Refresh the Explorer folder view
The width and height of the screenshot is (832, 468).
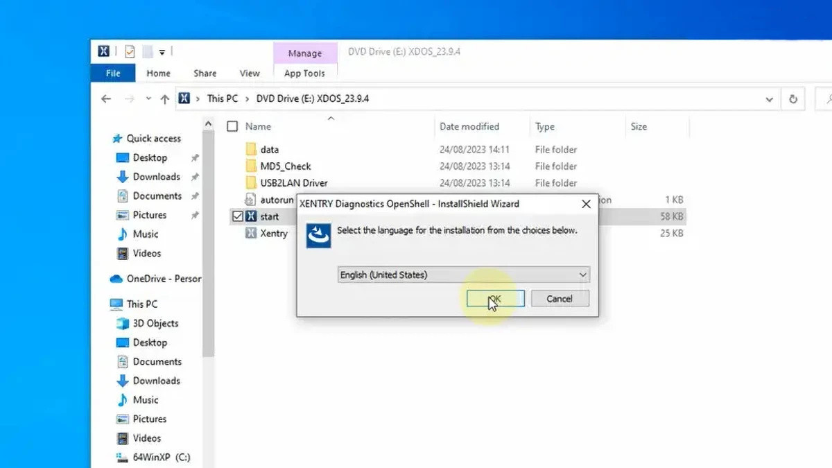click(793, 99)
